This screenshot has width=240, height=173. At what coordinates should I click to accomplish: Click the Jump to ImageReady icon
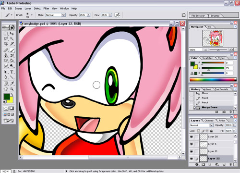pos(9,121)
